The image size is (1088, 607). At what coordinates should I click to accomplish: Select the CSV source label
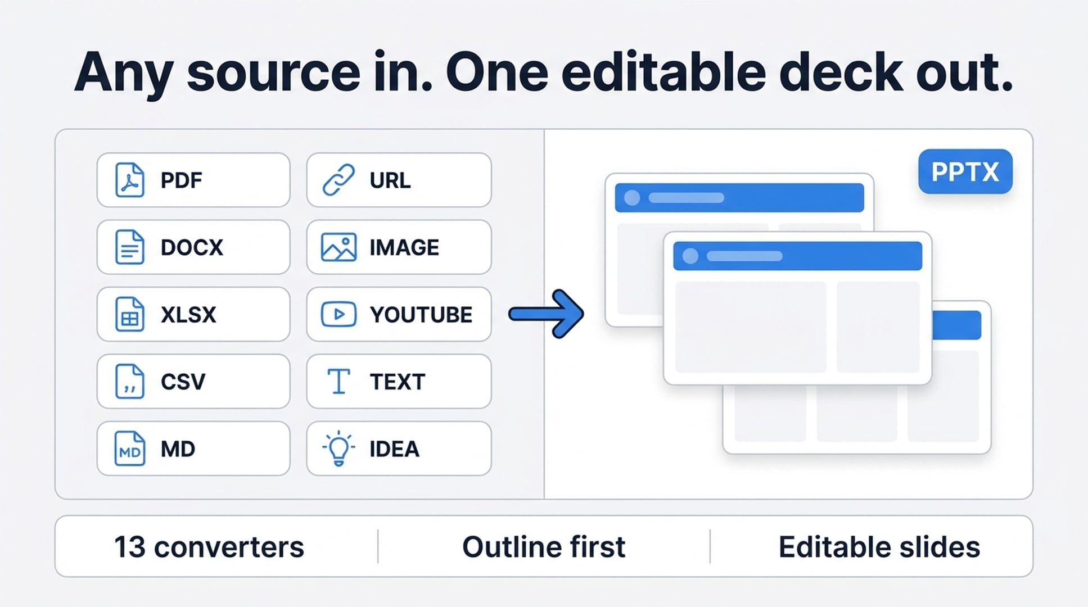[183, 382]
